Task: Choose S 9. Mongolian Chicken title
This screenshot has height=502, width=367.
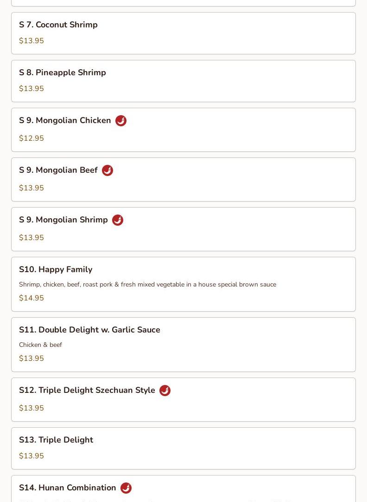Action: (x=65, y=120)
